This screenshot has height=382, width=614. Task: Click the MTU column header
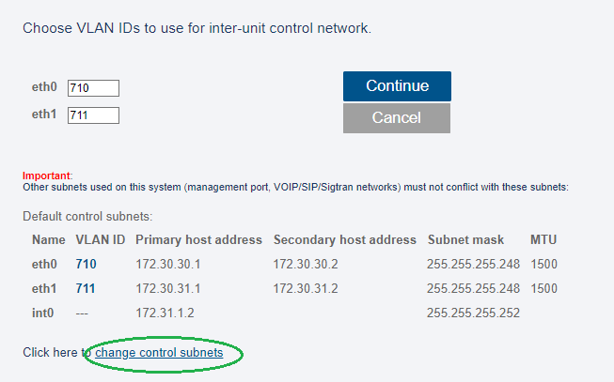coord(543,240)
